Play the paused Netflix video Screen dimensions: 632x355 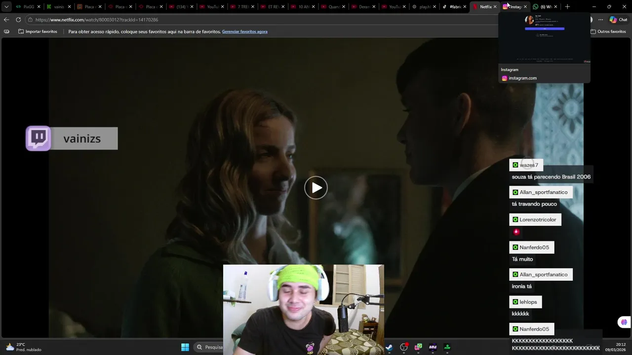tap(316, 188)
